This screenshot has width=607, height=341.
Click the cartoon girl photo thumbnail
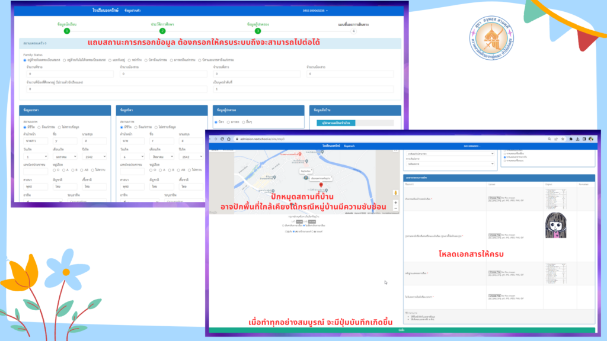[556, 226]
